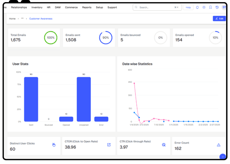Focus the Search input field
The image size is (230, 164).
pos(157,7)
